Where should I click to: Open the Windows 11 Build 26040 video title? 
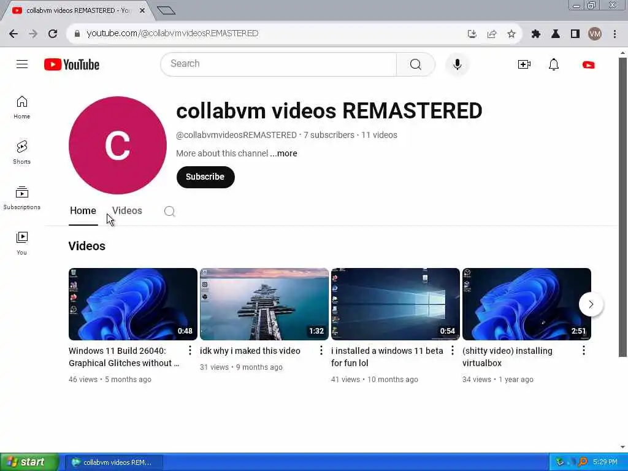124,357
